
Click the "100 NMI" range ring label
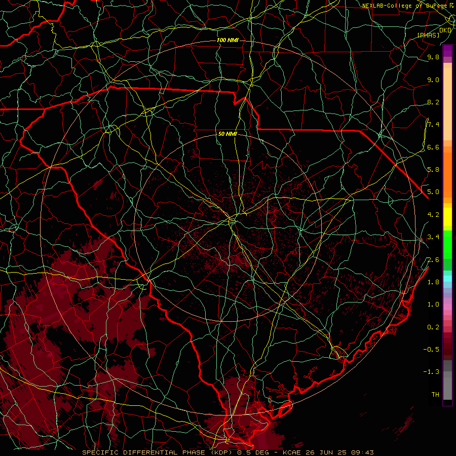pyautogui.click(x=227, y=40)
